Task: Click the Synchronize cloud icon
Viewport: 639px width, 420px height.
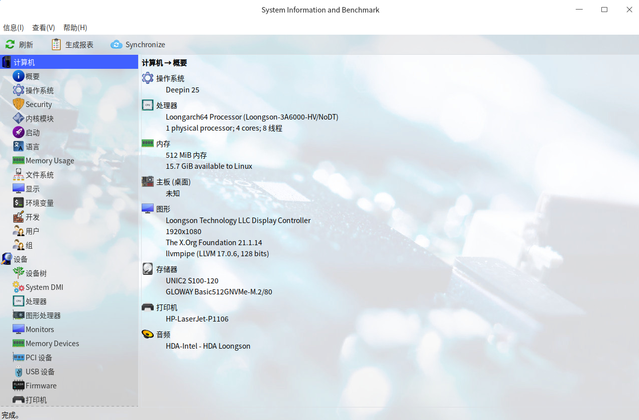Action: (x=117, y=45)
